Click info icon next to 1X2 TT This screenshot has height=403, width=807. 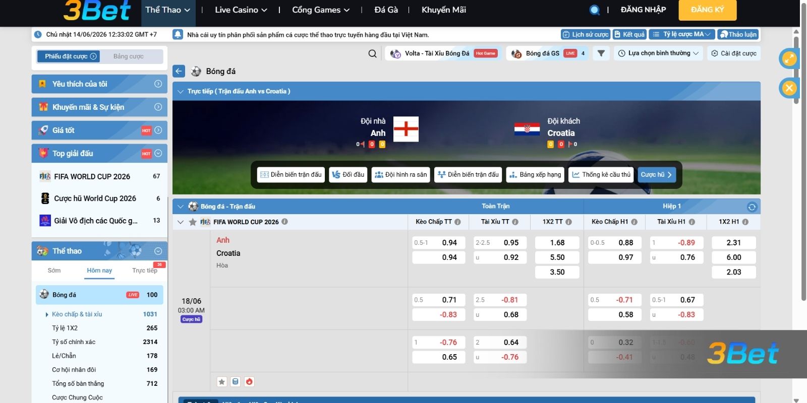tap(568, 222)
